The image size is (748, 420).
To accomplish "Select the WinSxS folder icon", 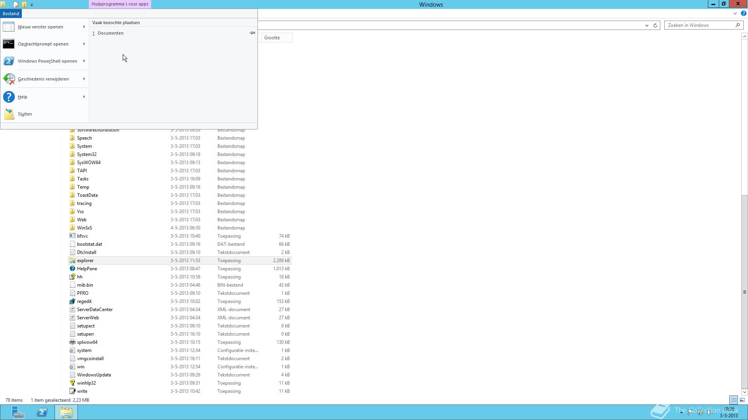I will tap(72, 228).
